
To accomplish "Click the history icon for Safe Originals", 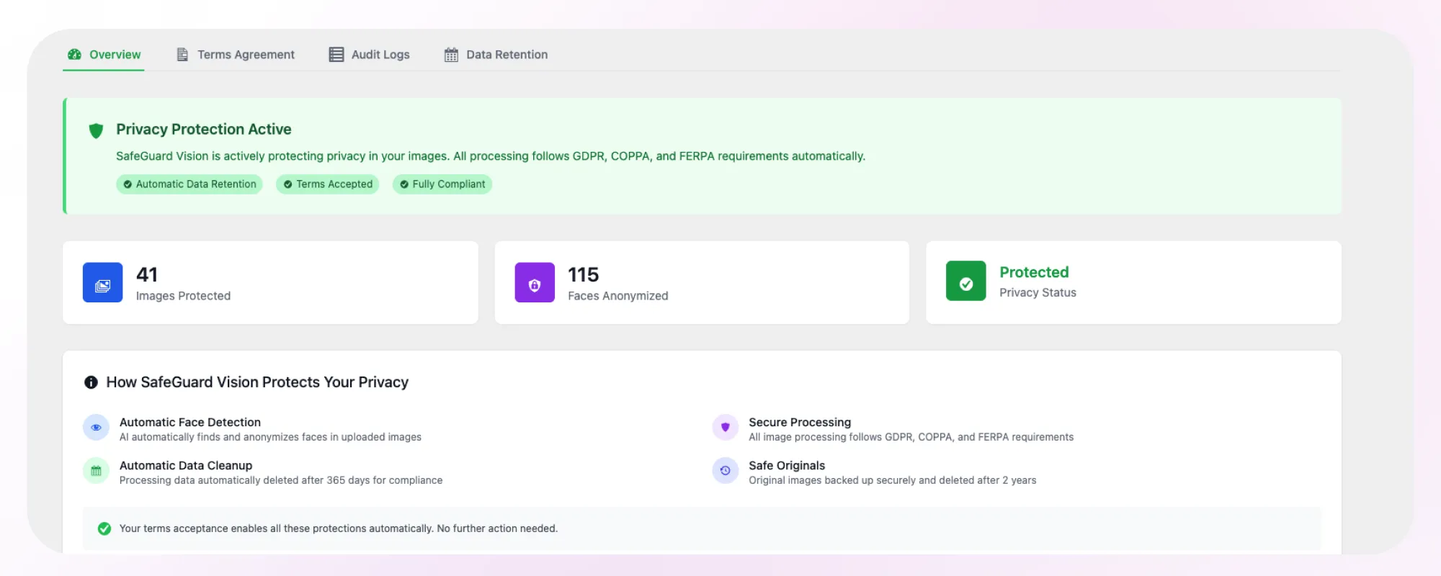I will click(x=726, y=471).
